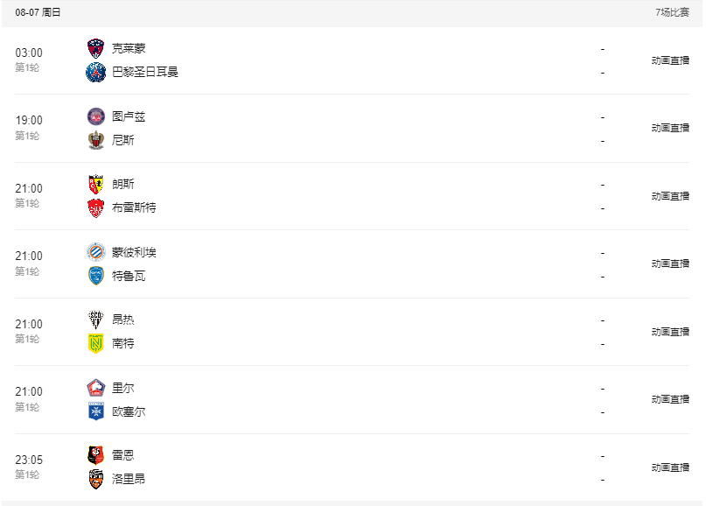Open the 里尔 club logo

coord(95,388)
